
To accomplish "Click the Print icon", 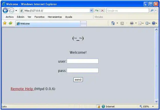I will point(132,23).
